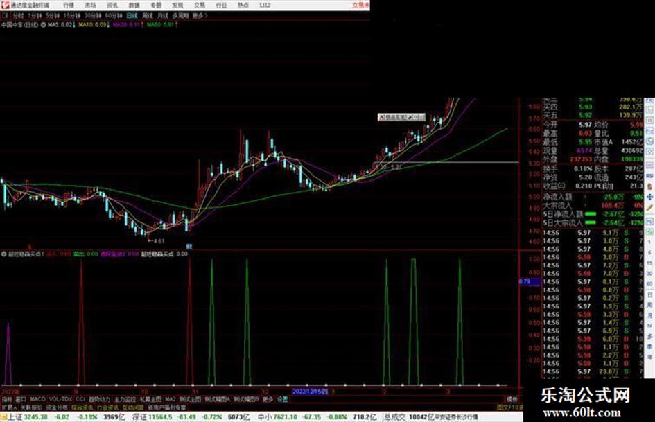The width and height of the screenshot is (655, 422).
Task: Select the yellow pencil drawing tool
Action: 650,208
